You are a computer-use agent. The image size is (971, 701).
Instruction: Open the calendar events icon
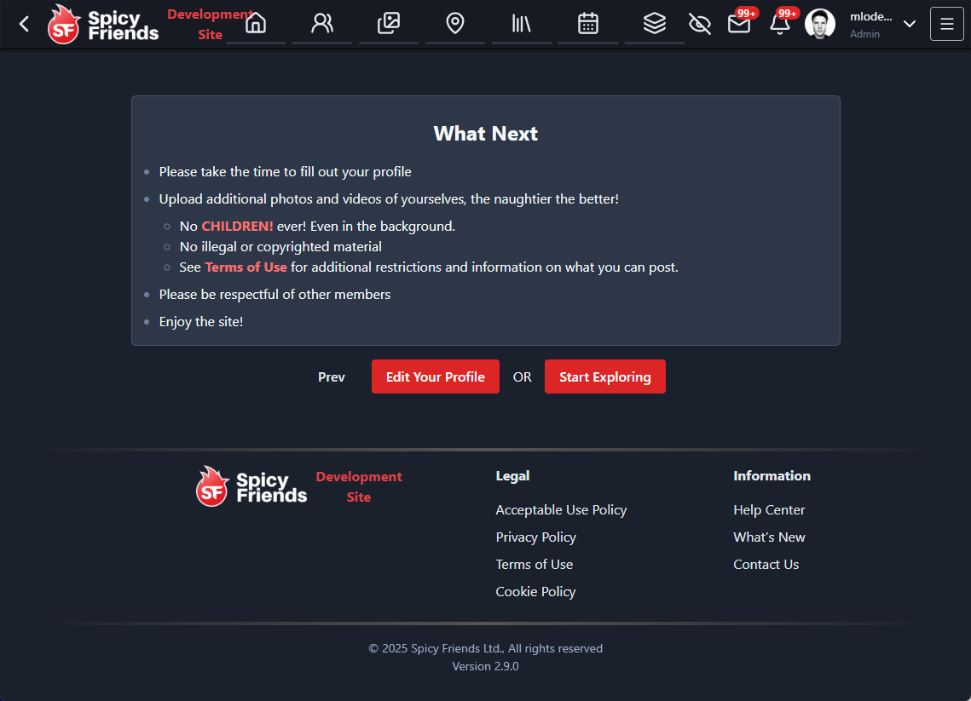[588, 24]
